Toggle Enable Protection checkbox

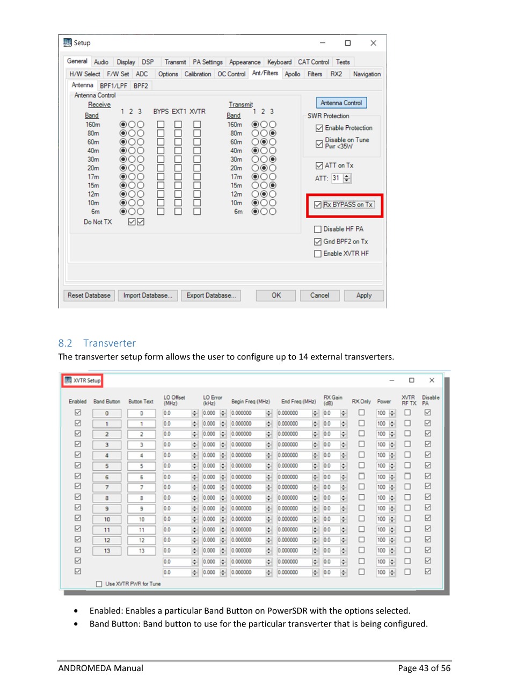[x=319, y=128]
